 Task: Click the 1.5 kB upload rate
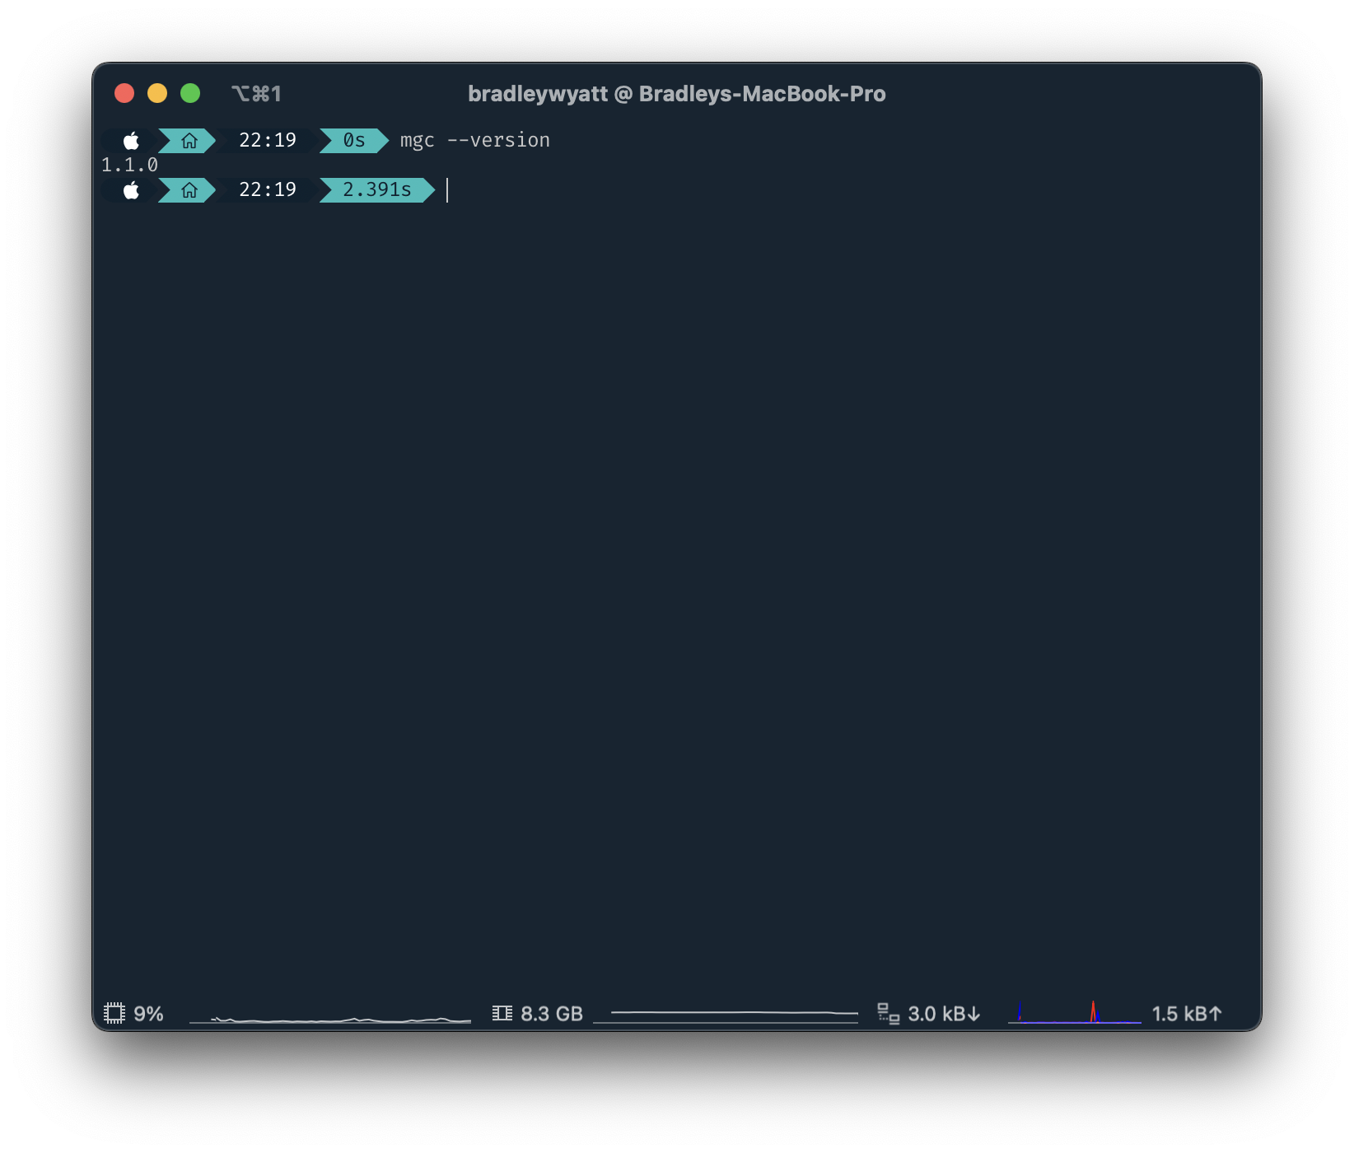(1187, 1014)
